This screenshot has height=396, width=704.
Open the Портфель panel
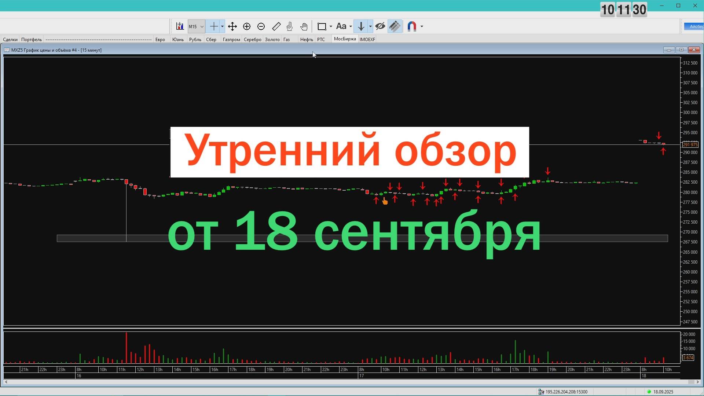point(31,39)
